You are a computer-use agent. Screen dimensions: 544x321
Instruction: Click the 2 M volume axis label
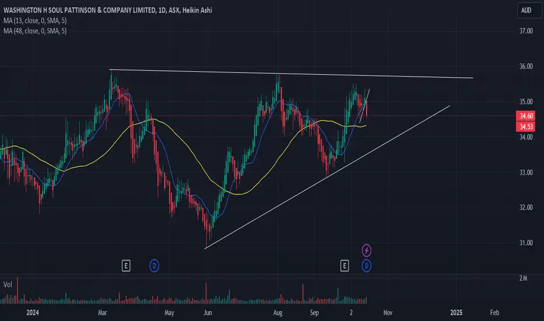pos(523,278)
